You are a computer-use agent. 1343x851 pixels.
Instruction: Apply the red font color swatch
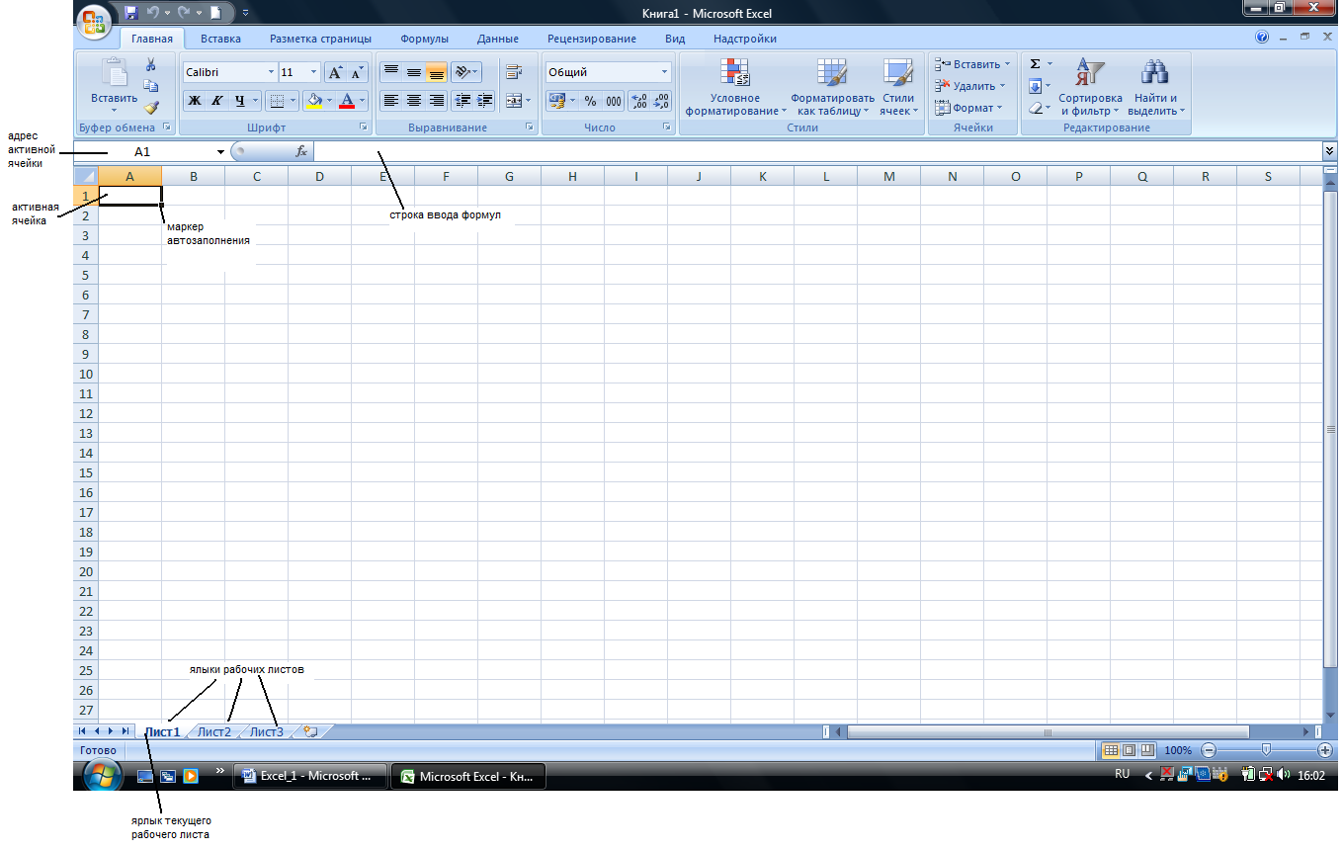[347, 101]
